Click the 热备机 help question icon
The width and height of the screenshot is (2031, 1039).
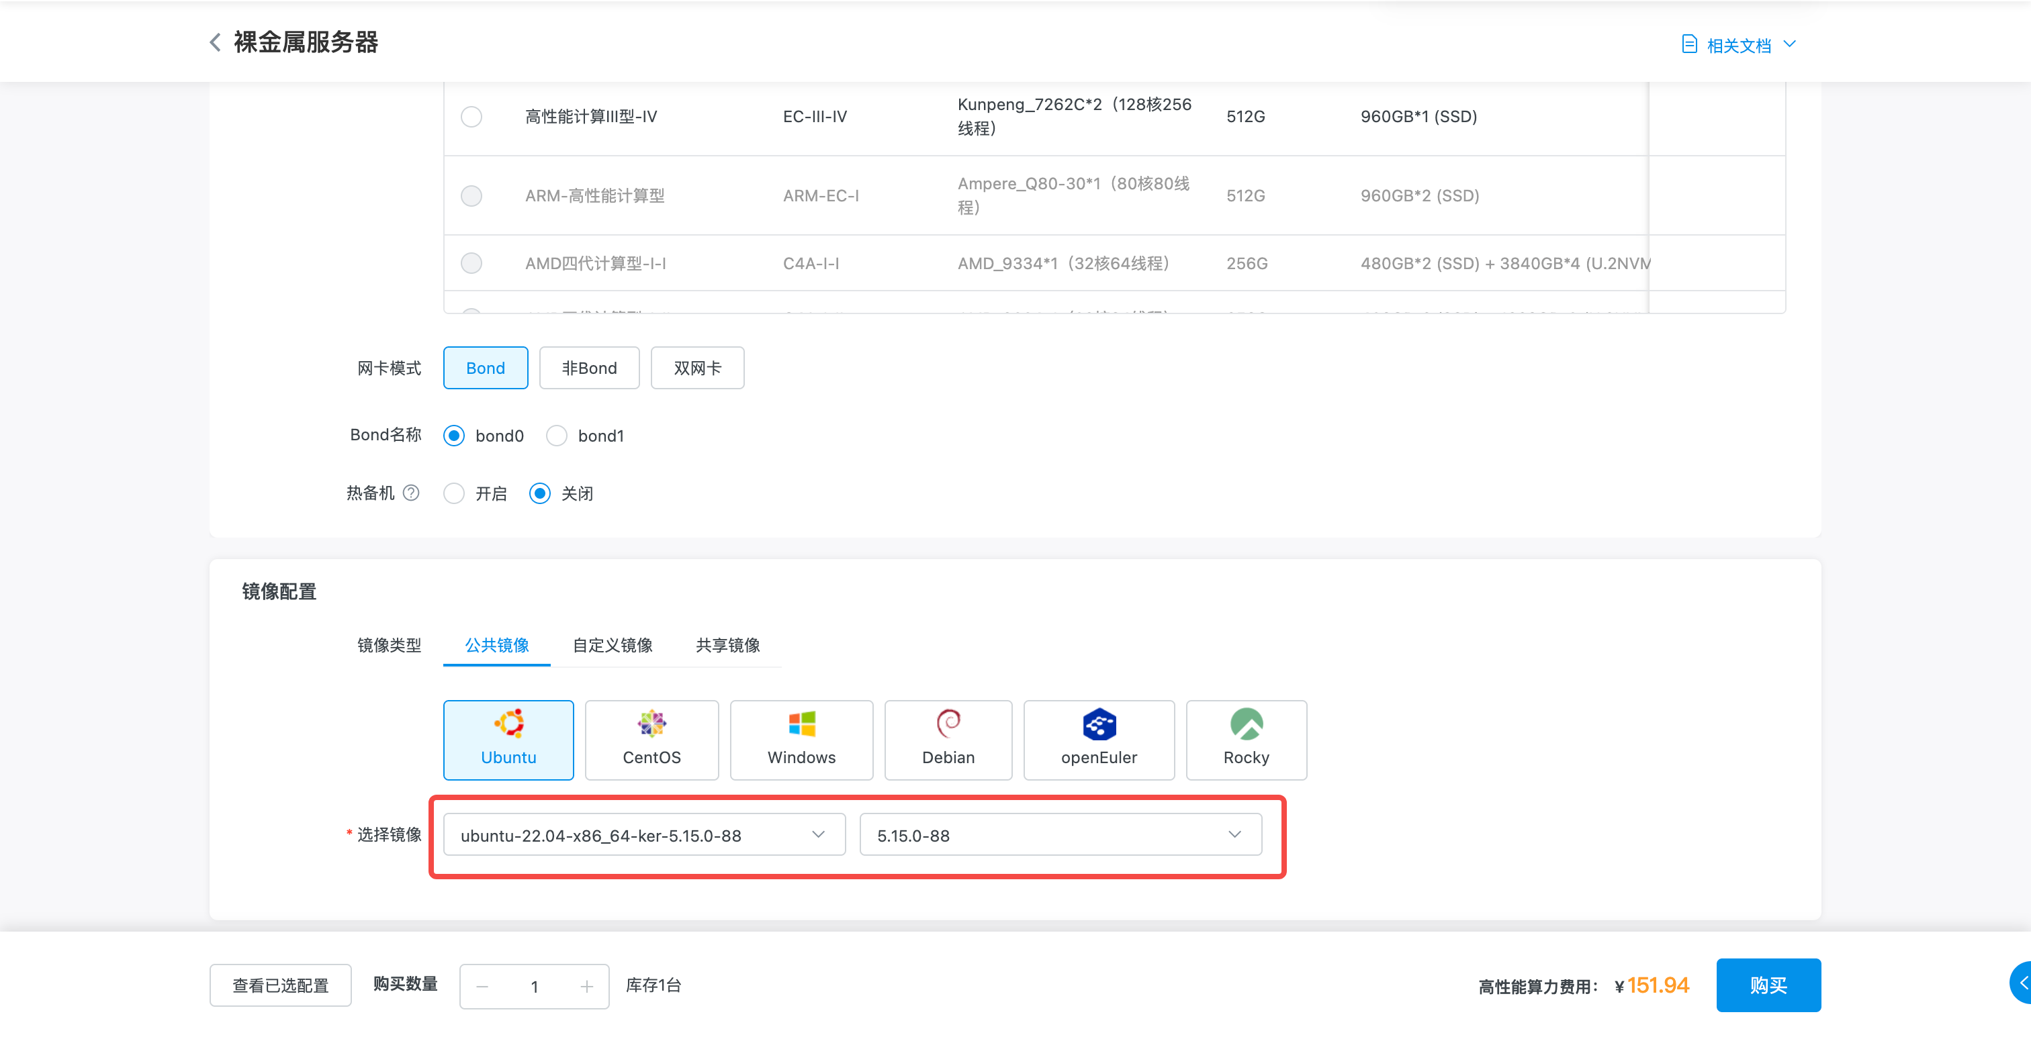pyautogui.click(x=411, y=493)
